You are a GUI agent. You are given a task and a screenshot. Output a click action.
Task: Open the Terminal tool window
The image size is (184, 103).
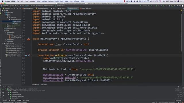click(x=12, y=100)
